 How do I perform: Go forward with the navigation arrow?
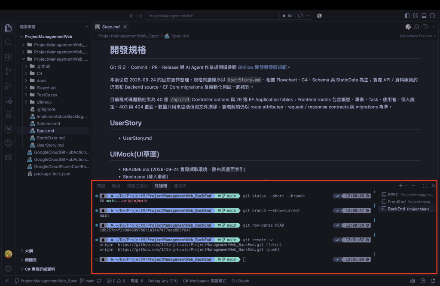[140, 16]
